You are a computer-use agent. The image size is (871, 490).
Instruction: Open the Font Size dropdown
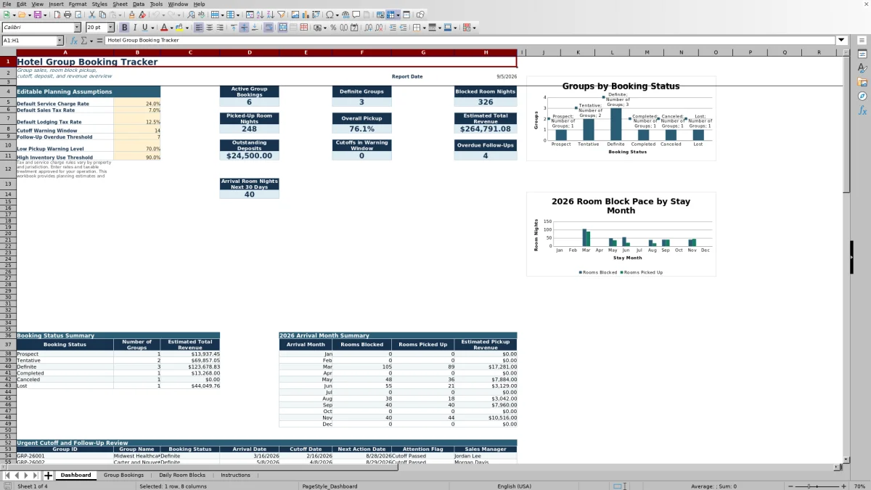111,28
